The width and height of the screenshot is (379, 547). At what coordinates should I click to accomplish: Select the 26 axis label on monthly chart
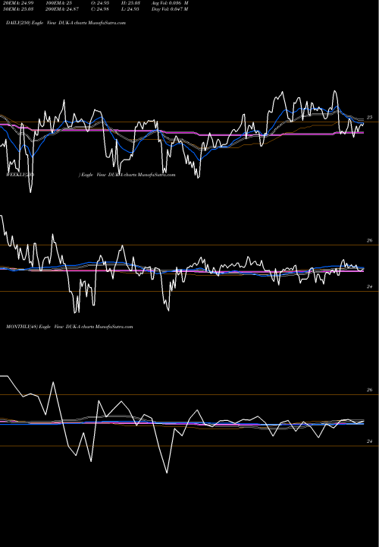click(x=370, y=390)
